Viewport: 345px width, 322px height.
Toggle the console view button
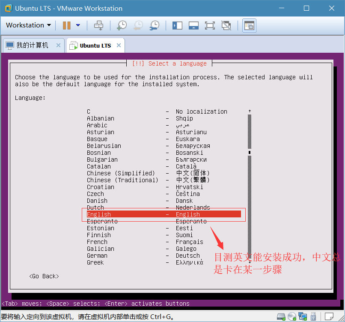249,25
